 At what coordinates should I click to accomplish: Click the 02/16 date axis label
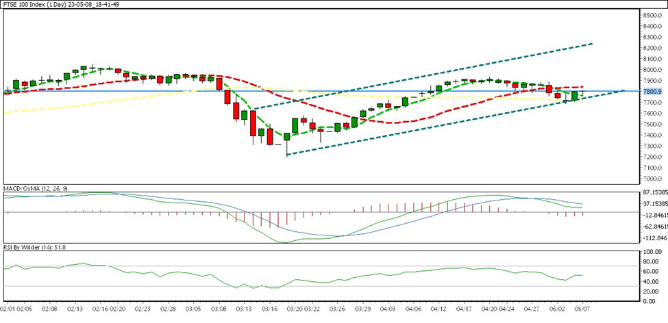click(x=100, y=308)
